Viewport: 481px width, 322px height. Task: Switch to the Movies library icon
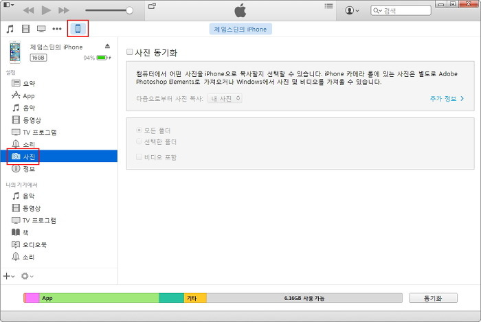(x=26, y=29)
